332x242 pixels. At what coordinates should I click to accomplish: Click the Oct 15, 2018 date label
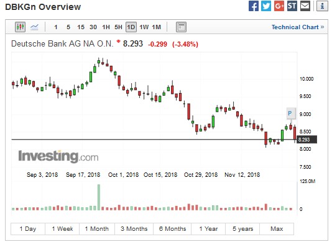160,175
